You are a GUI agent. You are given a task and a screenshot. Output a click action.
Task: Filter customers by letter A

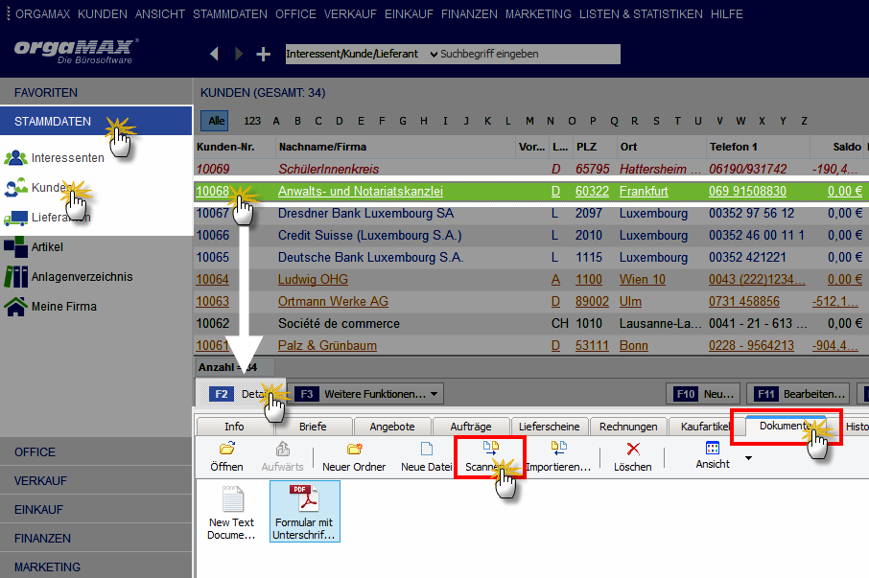point(276,121)
